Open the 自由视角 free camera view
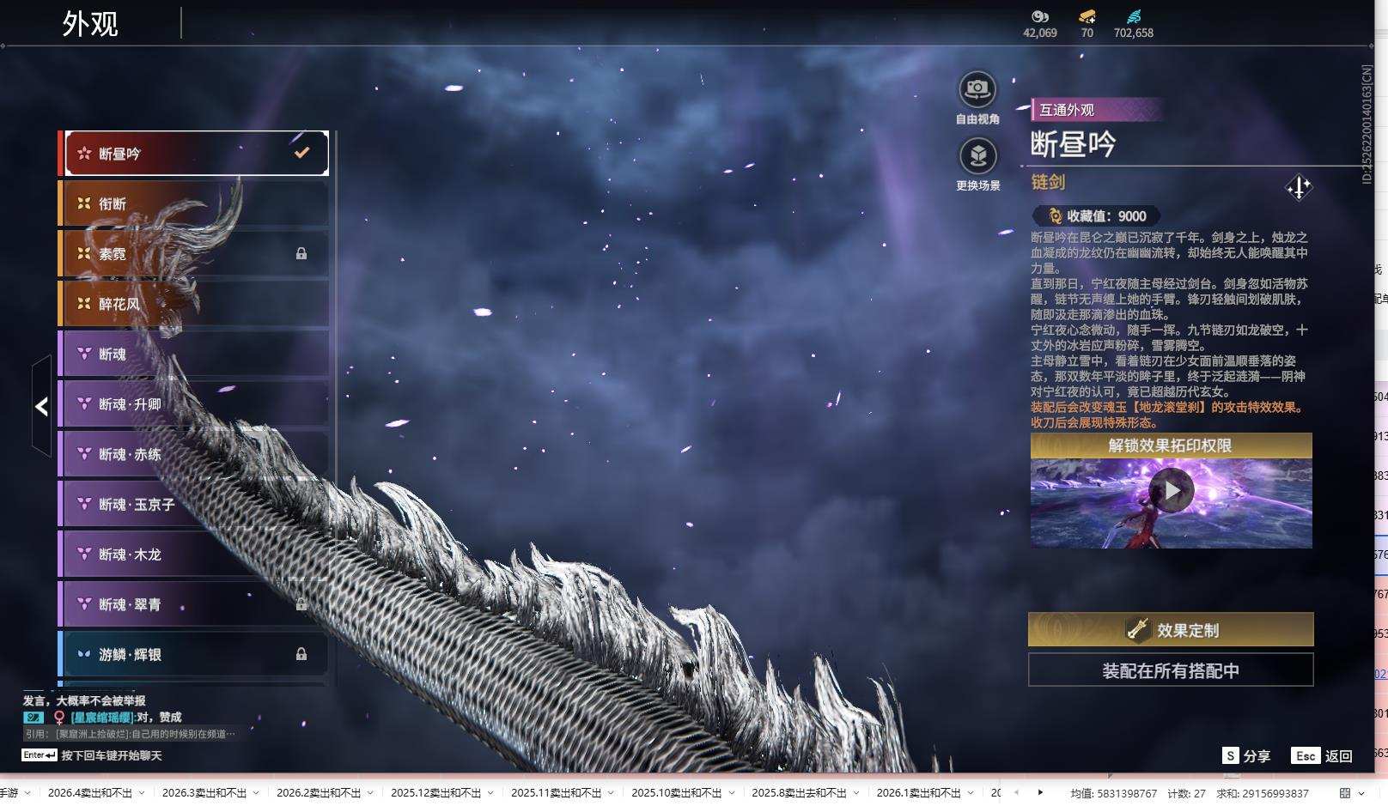Screen dimensions: 1388x806 [977, 89]
